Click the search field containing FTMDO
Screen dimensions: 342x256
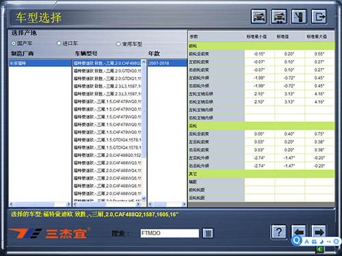[x=170, y=233]
